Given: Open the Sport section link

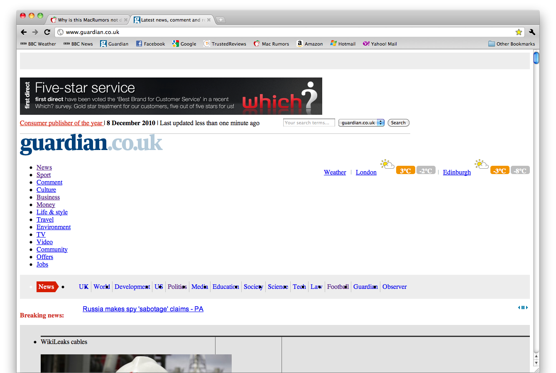Looking at the screenshot, I should 44,175.
